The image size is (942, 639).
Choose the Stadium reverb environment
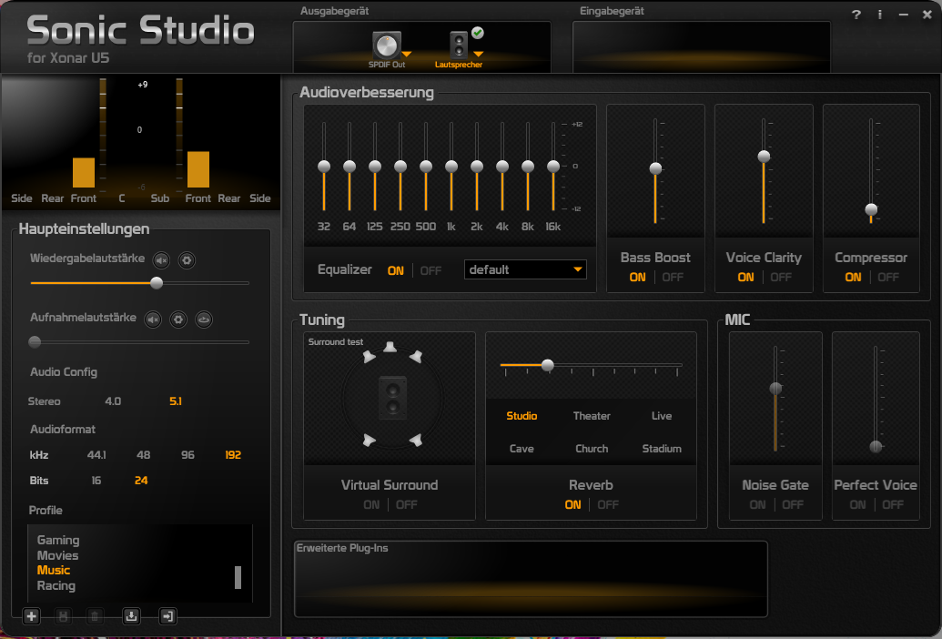662,449
